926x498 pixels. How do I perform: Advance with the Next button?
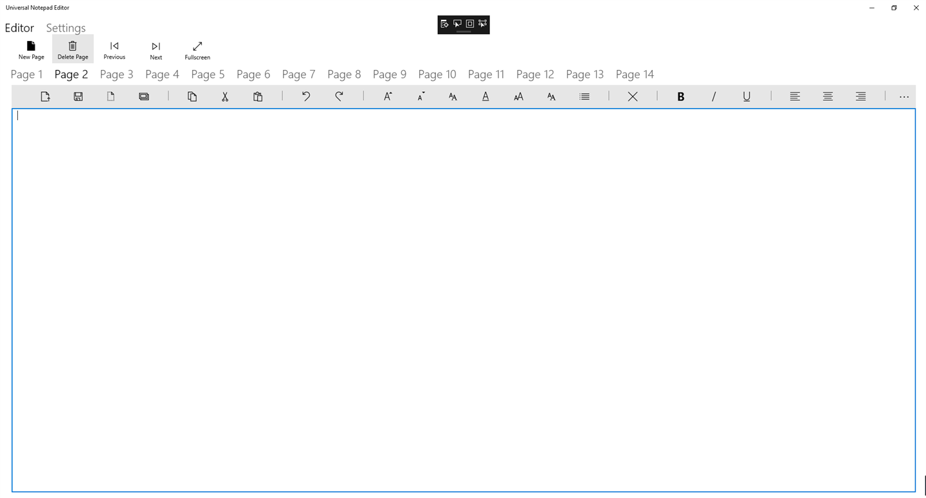156,49
